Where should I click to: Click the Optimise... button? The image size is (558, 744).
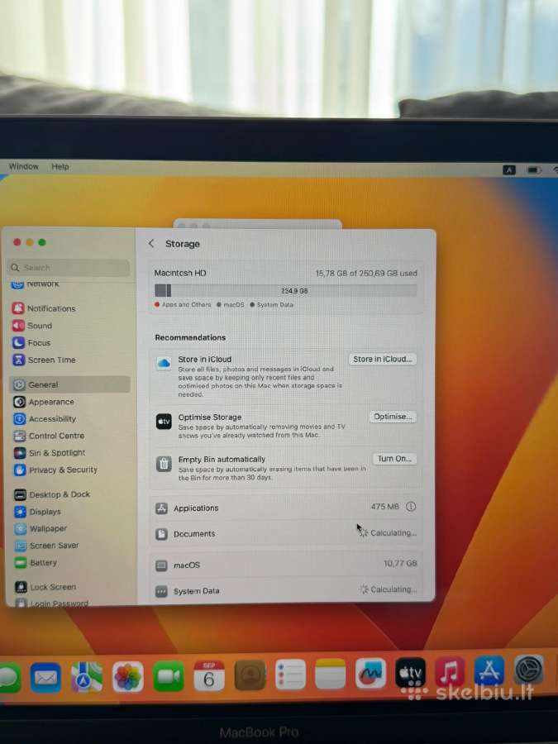click(393, 417)
